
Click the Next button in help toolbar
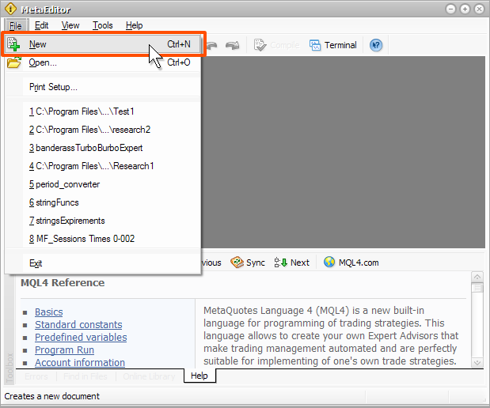[291, 263]
